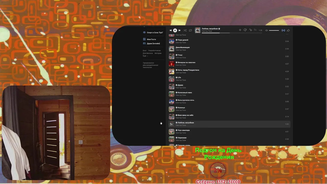Click the Life album cover
Viewport: 327px width, 184px height.
(172, 79)
